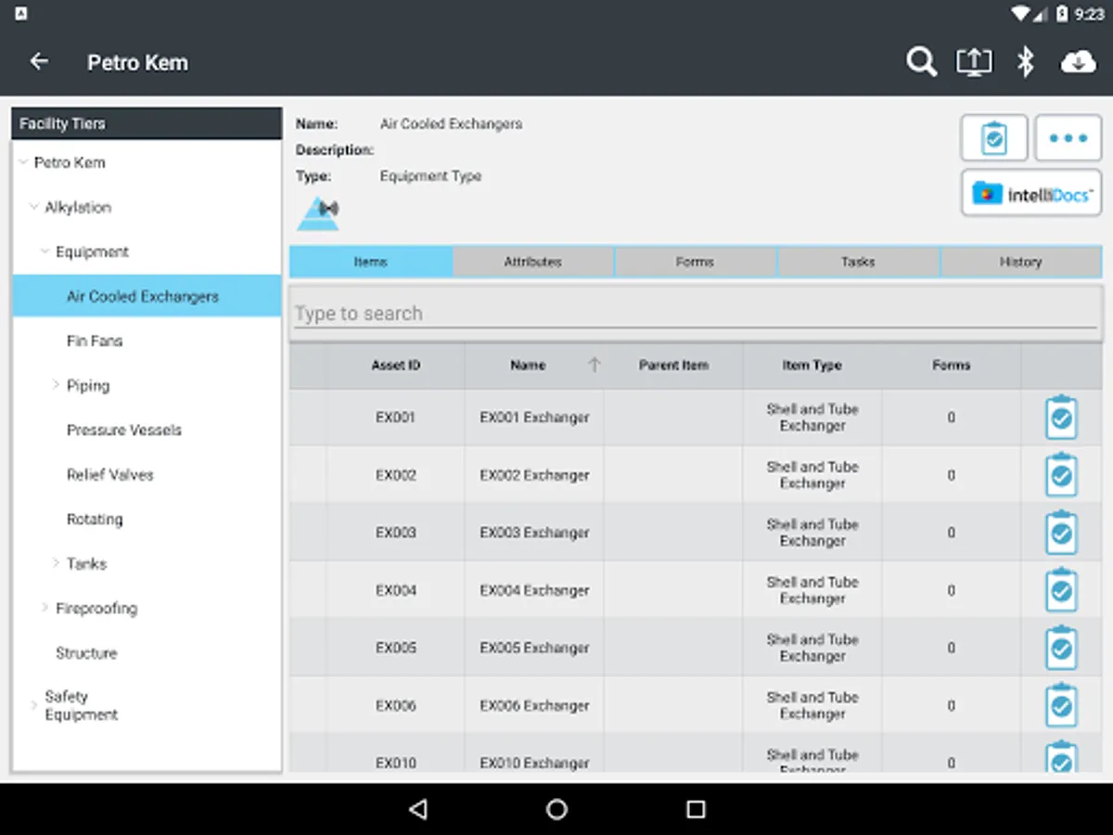Click the Facility Tiers panel header
The width and height of the screenshot is (1113, 835).
[x=147, y=123]
